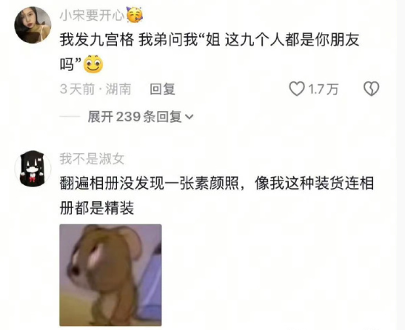Tap the dash line before 展开
The height and width of the screenshot is (330, 405).
point(70,117)
